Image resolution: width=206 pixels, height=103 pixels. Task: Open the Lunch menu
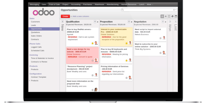(x=142, y=4)
